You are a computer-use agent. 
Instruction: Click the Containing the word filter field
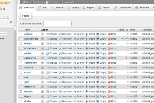[x=57, y=24]
